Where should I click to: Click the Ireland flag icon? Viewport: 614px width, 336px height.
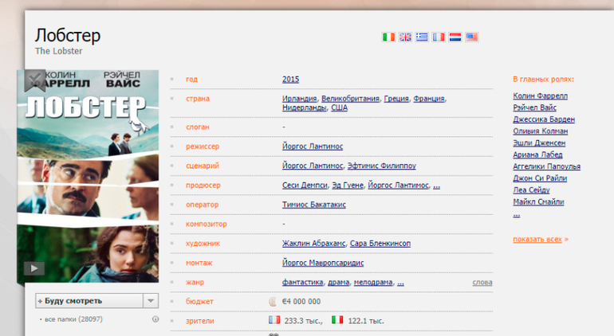point(388,37)
